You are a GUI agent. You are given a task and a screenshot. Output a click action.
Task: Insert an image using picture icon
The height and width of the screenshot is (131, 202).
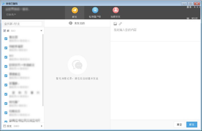(x=115, y=24)
